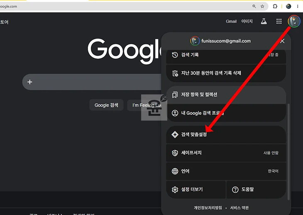Open 언어 language setting

(x=226, y=171)
